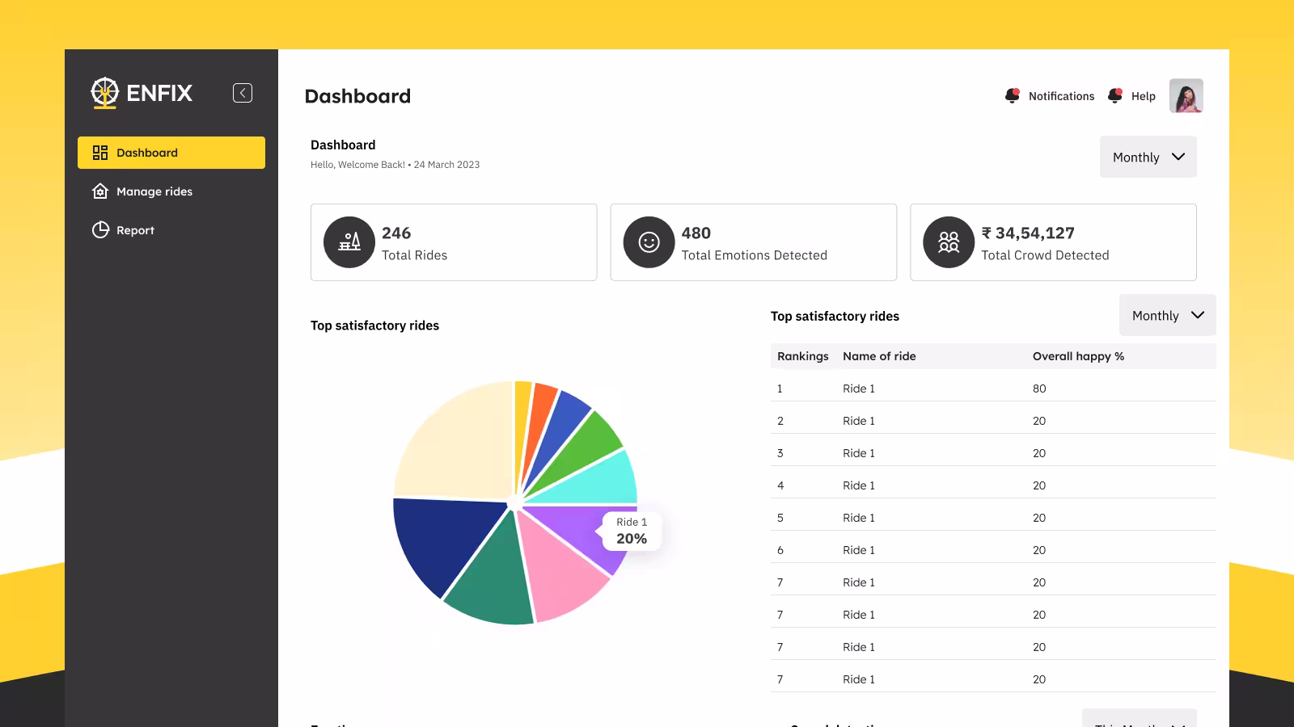This screenshot has height=727, width=1294.
Task: Select Ride 1 in ranking row 5
Action: coord(859,518)
